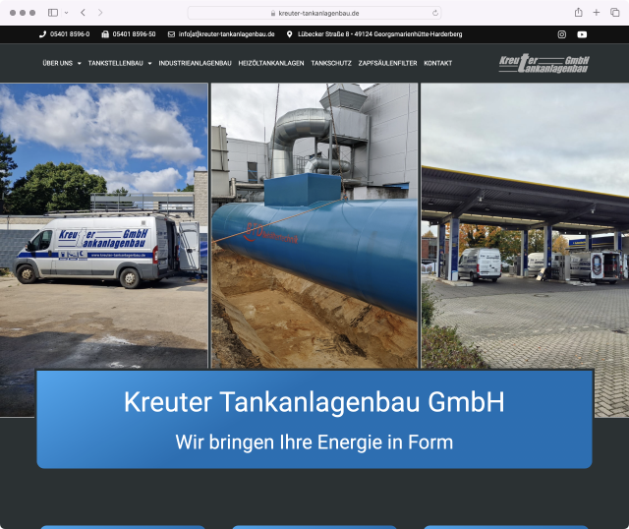
Task: Click the map pin location icon
Action: (x=289, y=34)
